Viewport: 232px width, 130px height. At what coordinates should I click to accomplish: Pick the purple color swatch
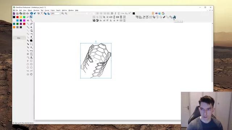tap(21, 24)
